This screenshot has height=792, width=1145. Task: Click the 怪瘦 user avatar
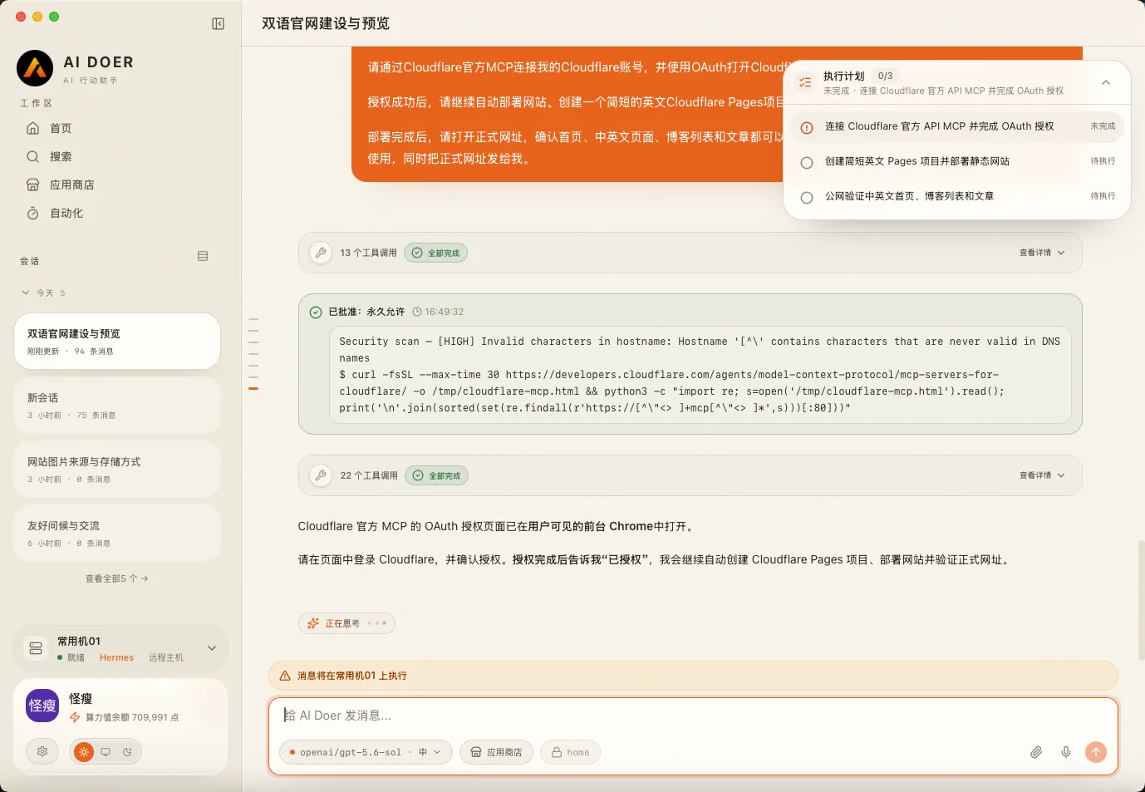(42, 706)
